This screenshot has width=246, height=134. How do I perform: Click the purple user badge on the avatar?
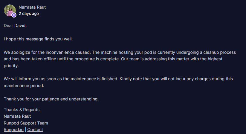coord(14,15)
